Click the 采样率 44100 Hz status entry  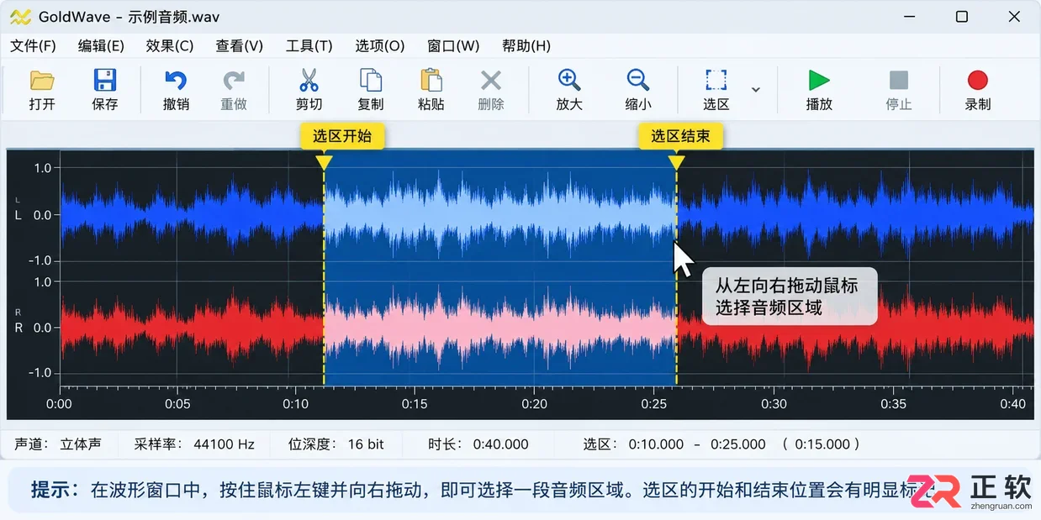194,444
